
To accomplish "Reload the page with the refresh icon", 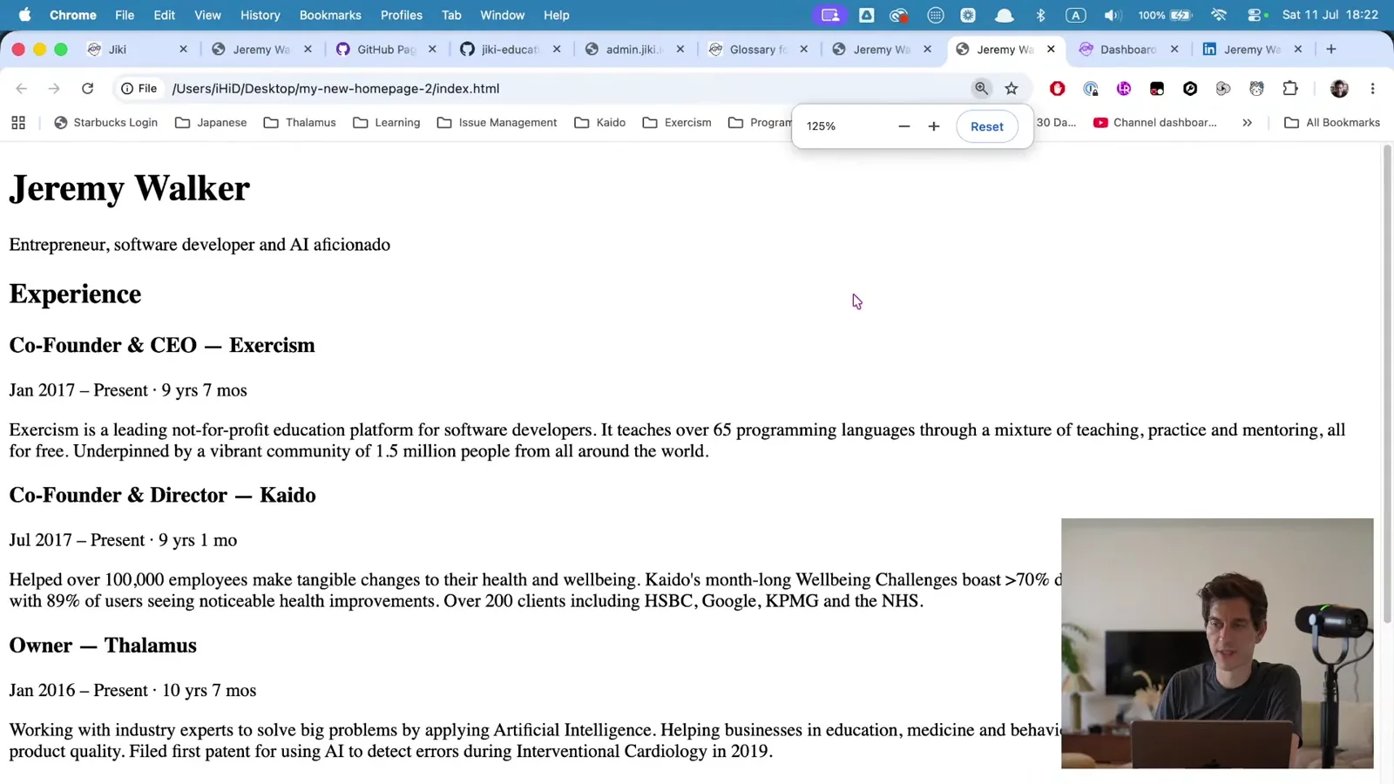I will [x=87, y=88].
